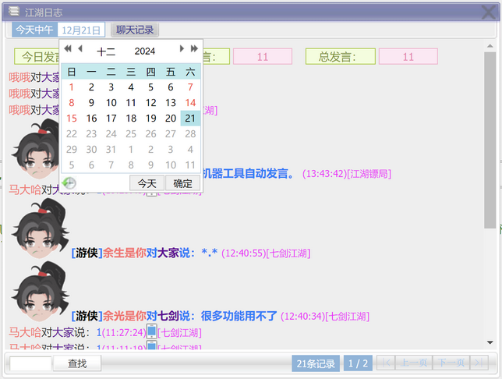Click the clock icon in calendar footer
Screen dimensions: 502x379
(x=69, y=183)
